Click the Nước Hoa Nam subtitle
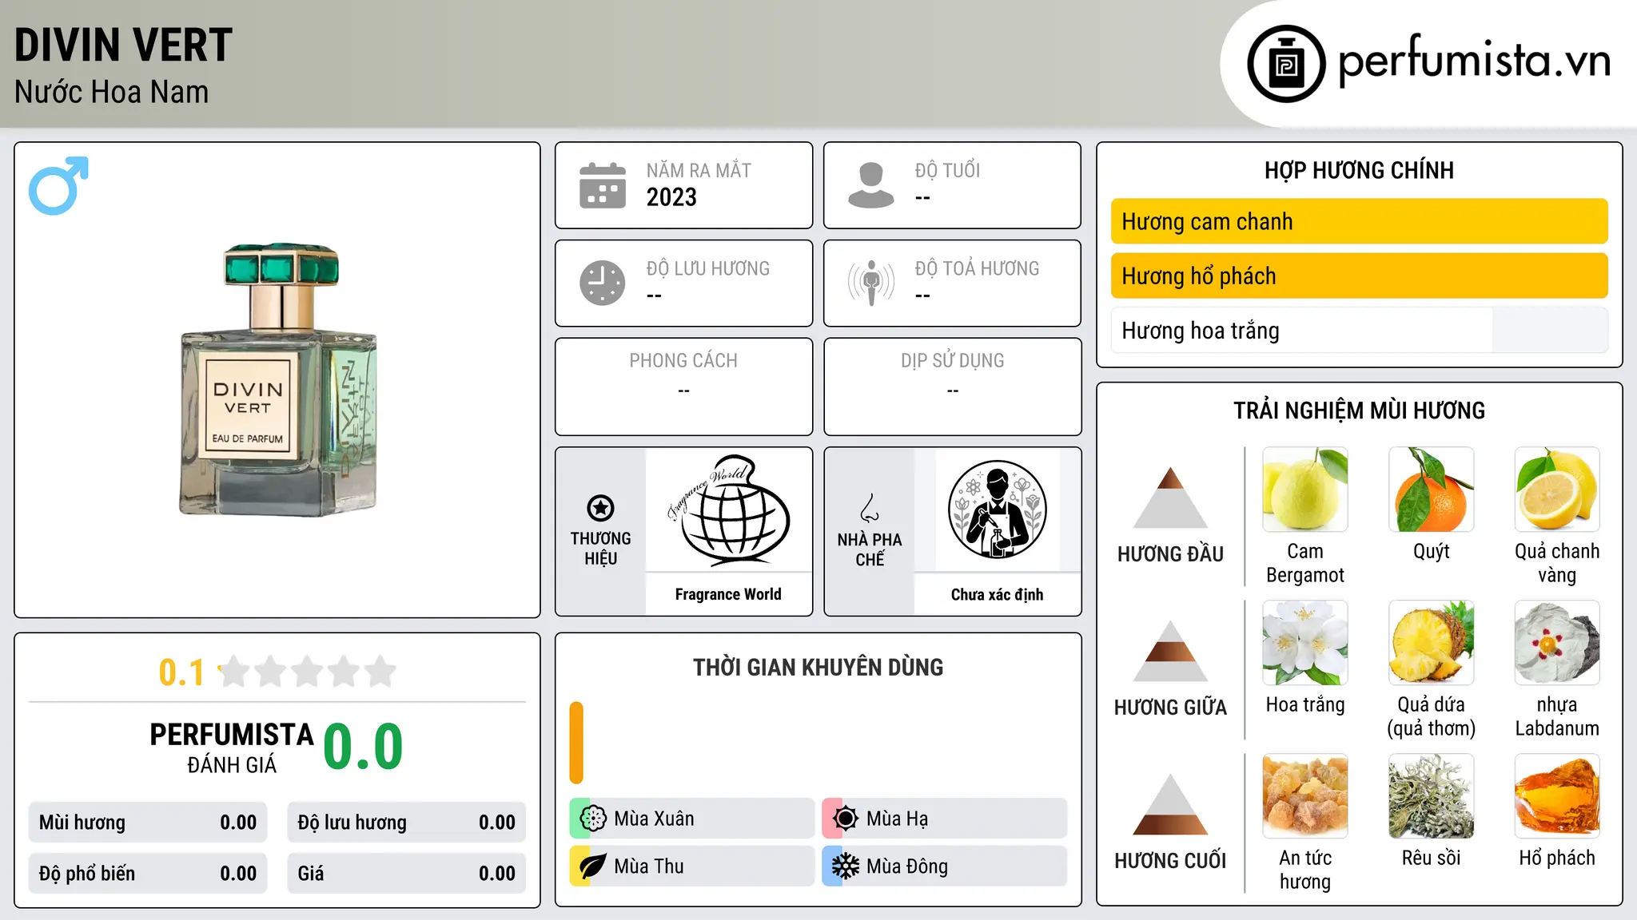The image size is (1637, 920). 112,92
